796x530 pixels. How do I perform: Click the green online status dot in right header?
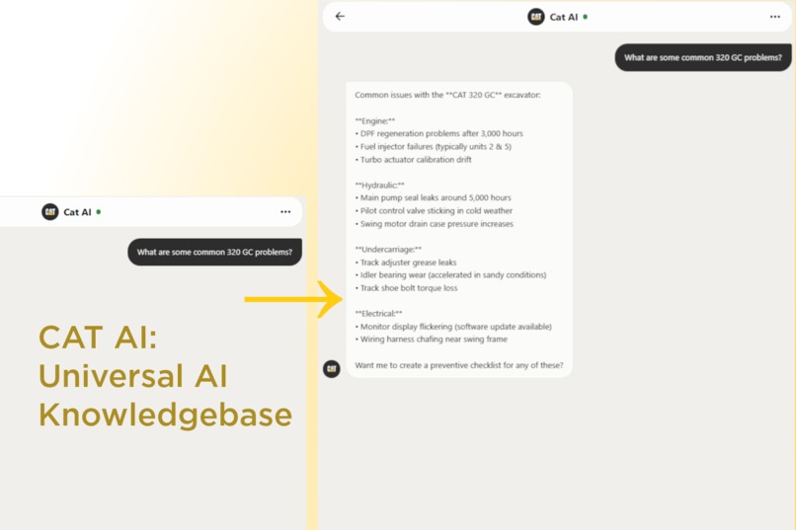click(586, 17)
